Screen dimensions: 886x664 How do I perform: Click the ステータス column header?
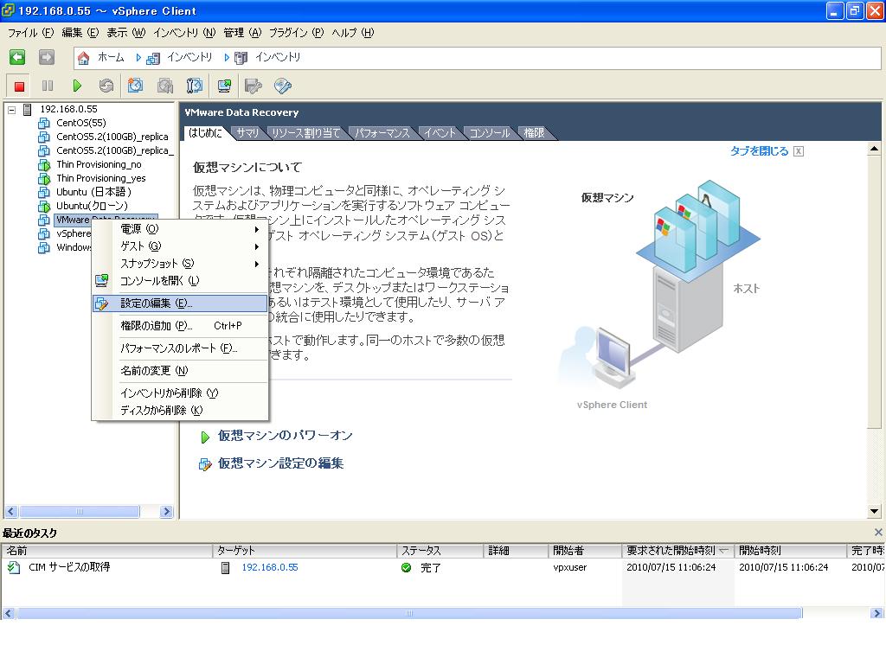point(440,551)
